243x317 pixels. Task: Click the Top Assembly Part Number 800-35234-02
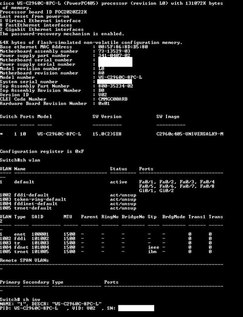[x=116, y=86]
